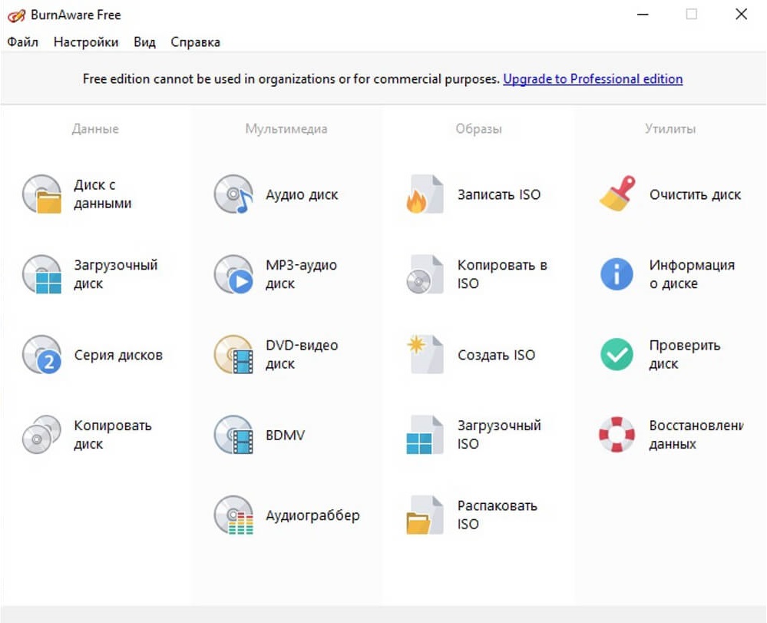This screenshot has width=767, height=623.
Task: Click the Диск с данными label
Action: tap(103, 194)
